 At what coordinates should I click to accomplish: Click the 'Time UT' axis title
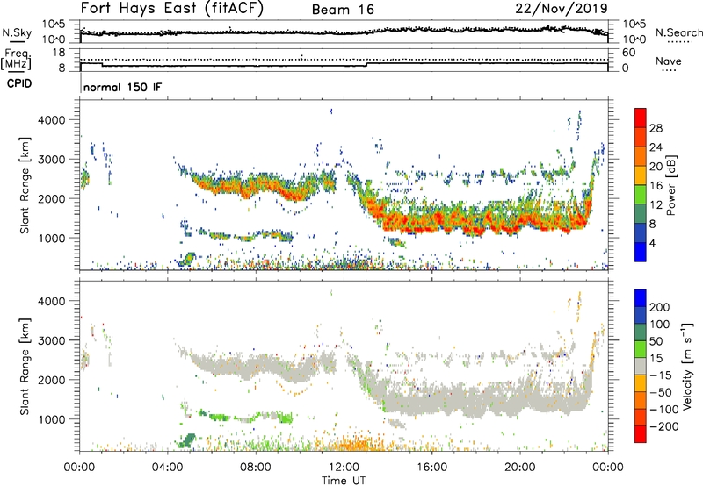tap(344, 481)
